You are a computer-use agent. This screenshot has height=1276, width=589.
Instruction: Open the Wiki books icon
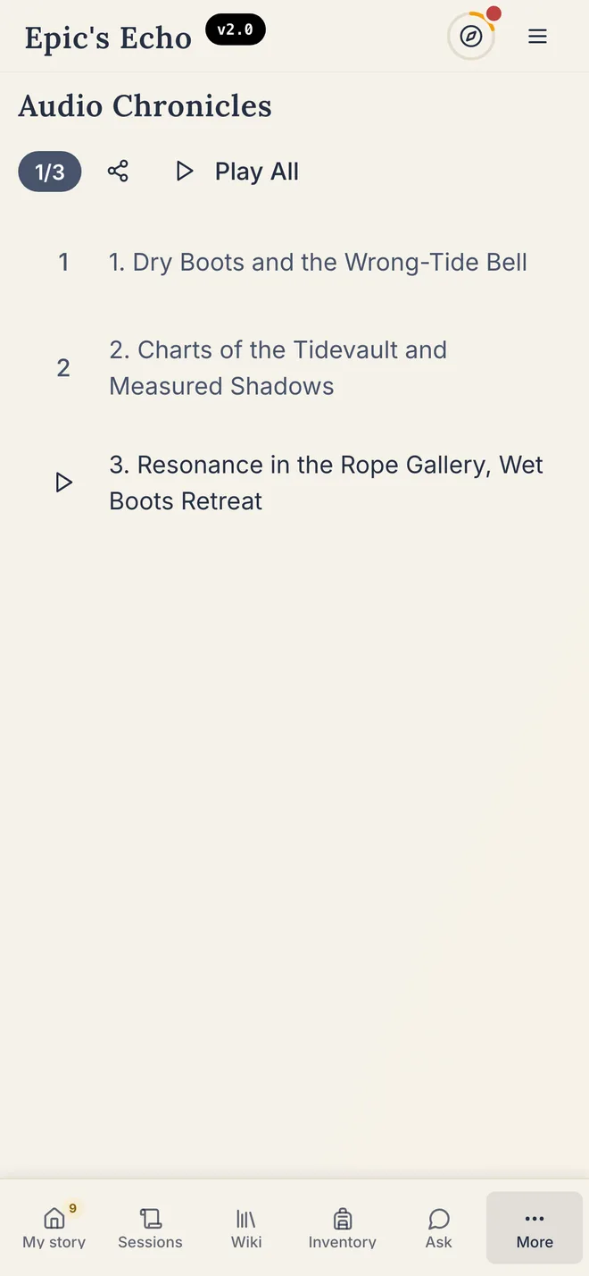[x=246, y=1219]
